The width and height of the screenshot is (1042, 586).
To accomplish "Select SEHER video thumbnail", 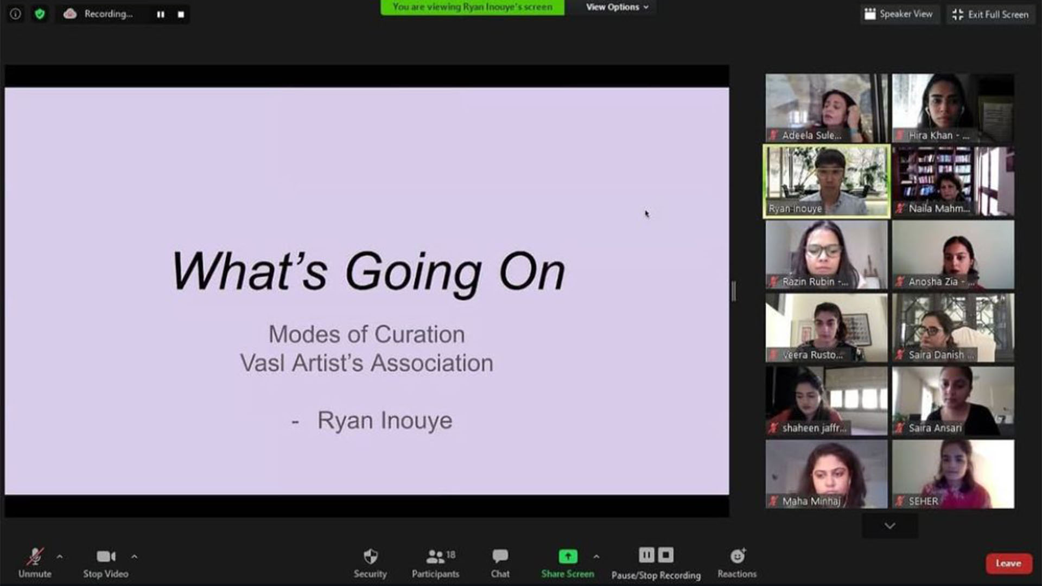I will pos(953,474).
